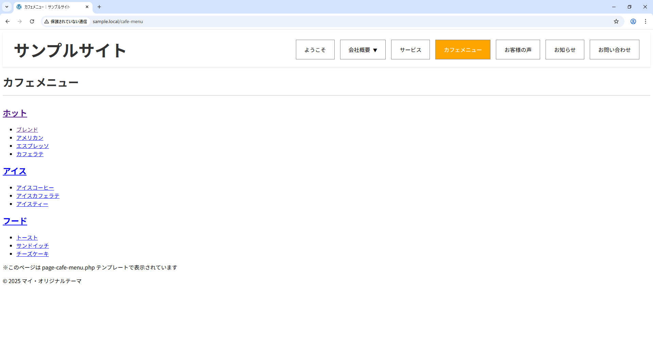Open the アイスコーヒー link

35,188
